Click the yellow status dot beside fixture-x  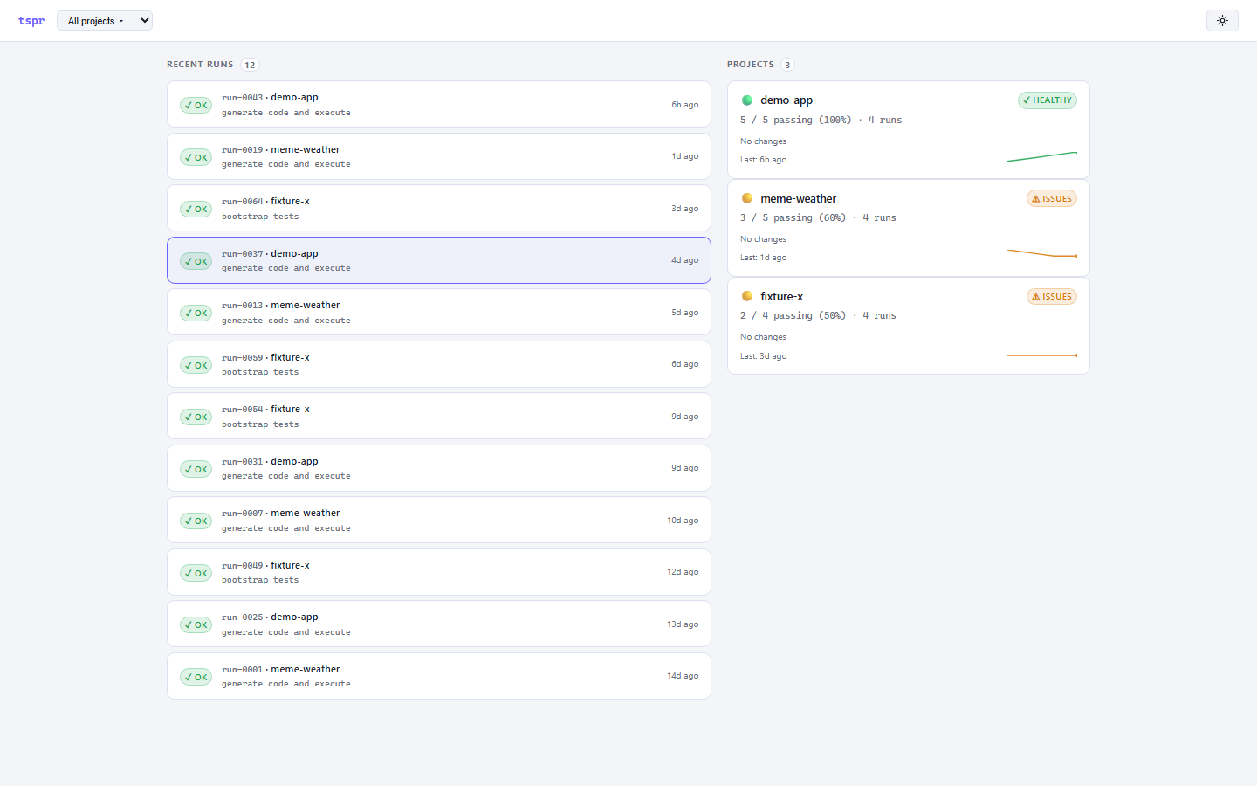pyautogui.click(x=747, y=296)
